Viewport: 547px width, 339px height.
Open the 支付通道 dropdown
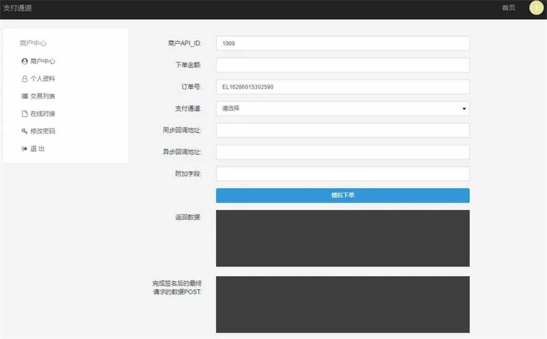tap(342, 108)
